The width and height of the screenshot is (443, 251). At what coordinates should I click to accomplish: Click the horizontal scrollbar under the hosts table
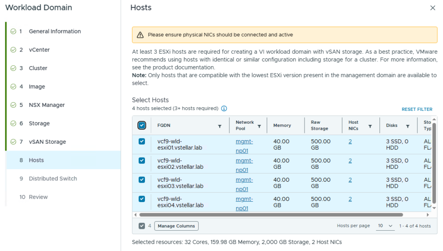coord(271,215)
